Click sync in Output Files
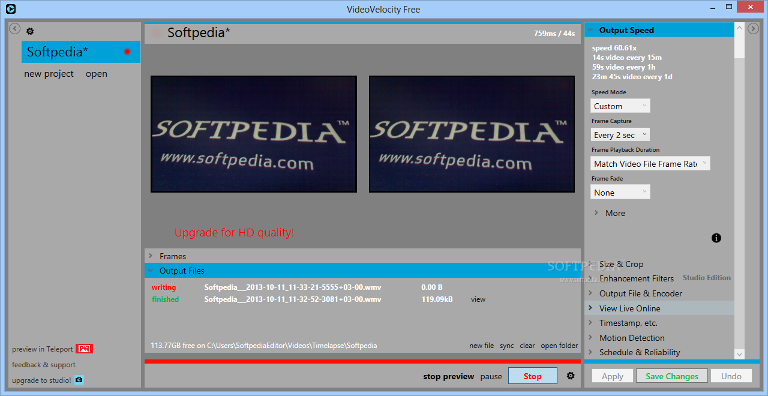Screen dimensions: 768x396 point(507,346)
